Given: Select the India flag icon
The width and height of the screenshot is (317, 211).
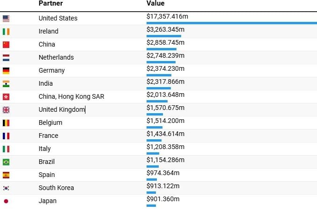Looking at the screenshot, I should 6,84.
